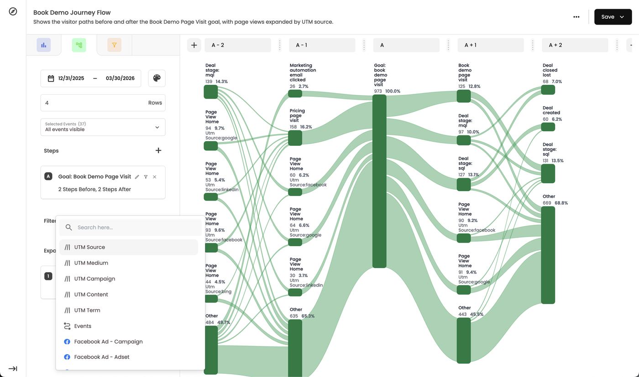639x377 pixels.
Task: Click the A - 2 column header
Action: (238, 45)
